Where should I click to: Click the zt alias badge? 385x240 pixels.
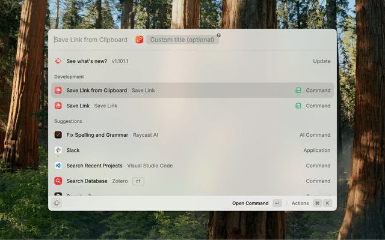(x=138, y=181)
